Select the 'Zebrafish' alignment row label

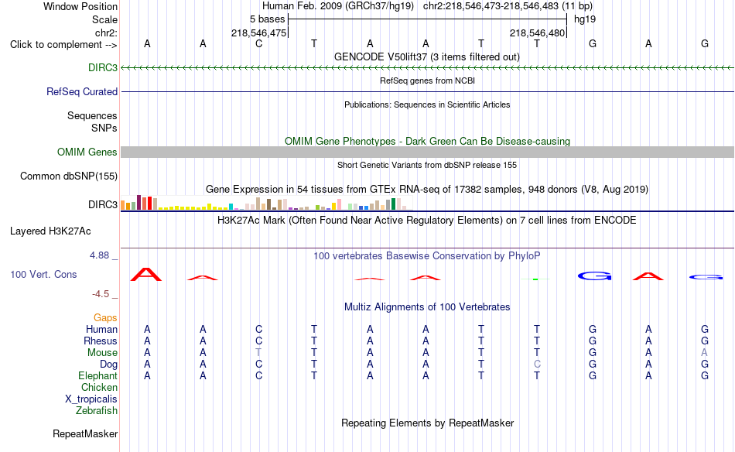coord(97,411)
